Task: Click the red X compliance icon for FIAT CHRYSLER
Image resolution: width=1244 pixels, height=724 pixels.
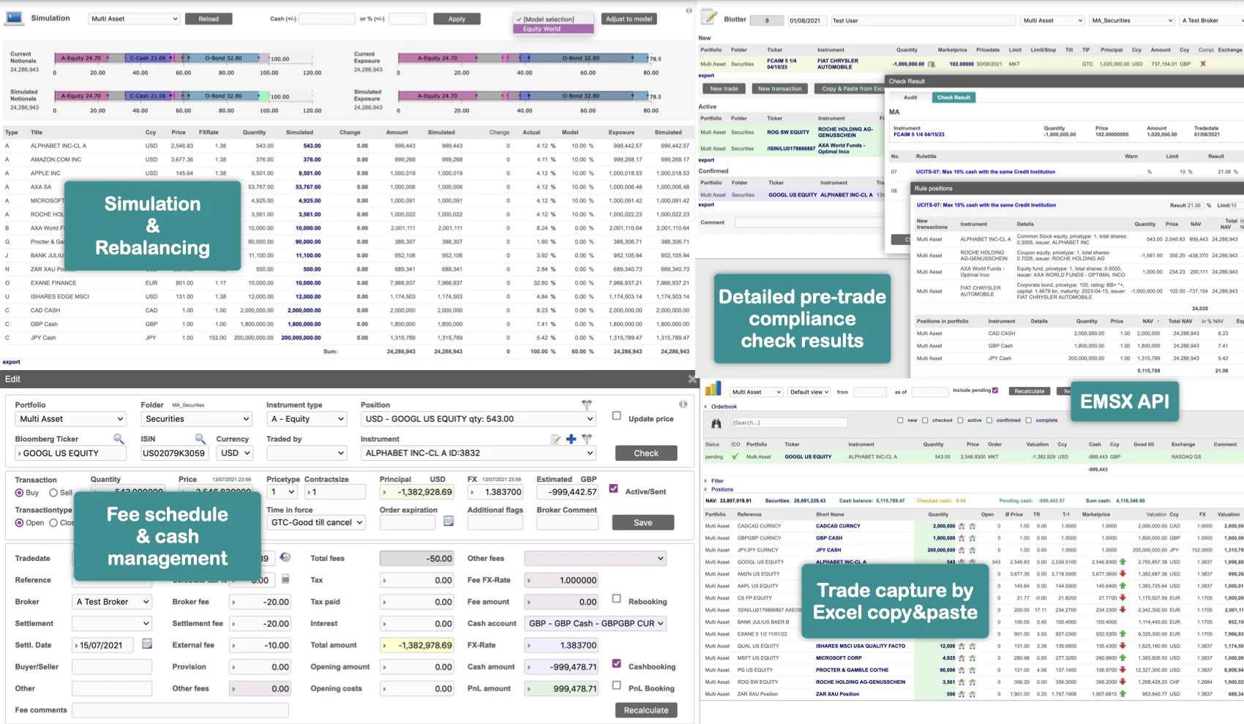Action: 1203,64
